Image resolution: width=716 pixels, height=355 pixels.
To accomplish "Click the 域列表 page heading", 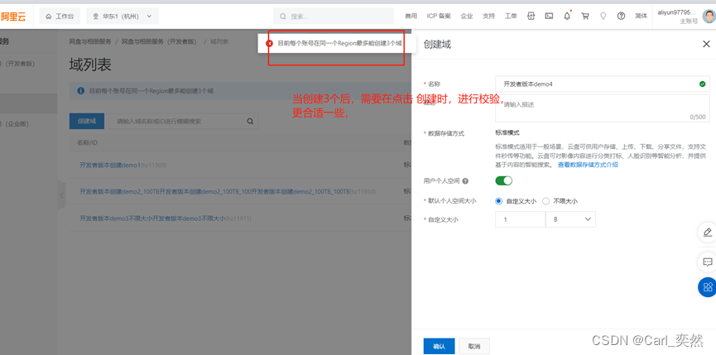I will click(x=90, y=65).
